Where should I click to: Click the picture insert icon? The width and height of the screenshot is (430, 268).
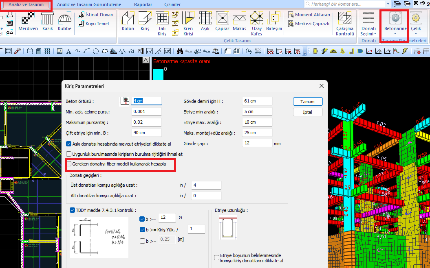click(60, 51)
